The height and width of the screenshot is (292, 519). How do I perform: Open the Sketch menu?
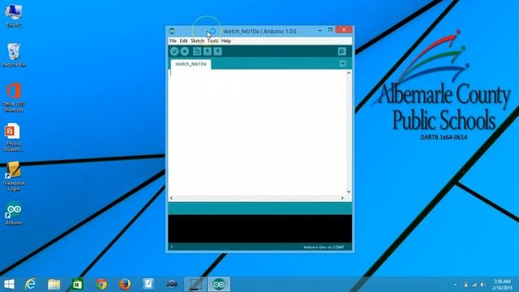[197, 41]
